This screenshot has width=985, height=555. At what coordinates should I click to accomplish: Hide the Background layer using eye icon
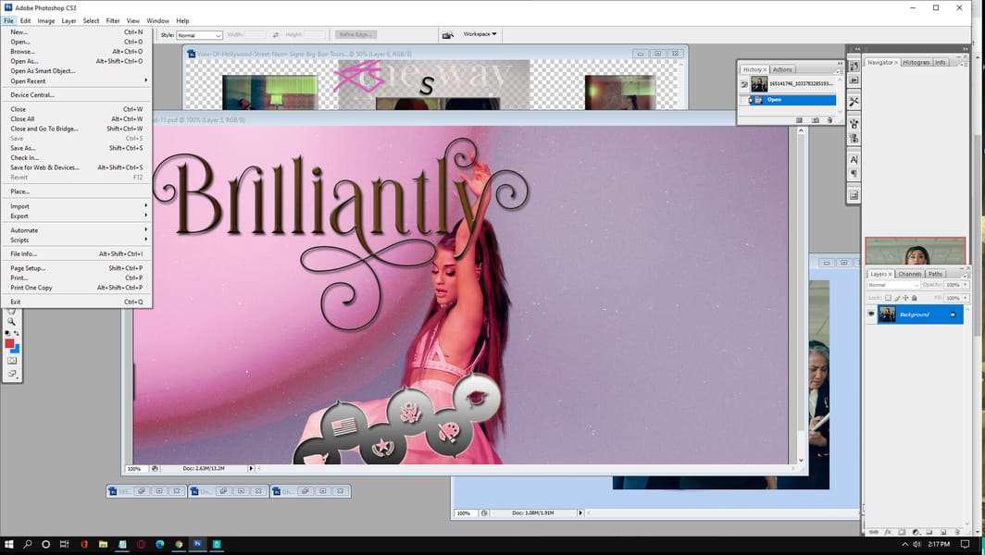(x=871, y=314)
